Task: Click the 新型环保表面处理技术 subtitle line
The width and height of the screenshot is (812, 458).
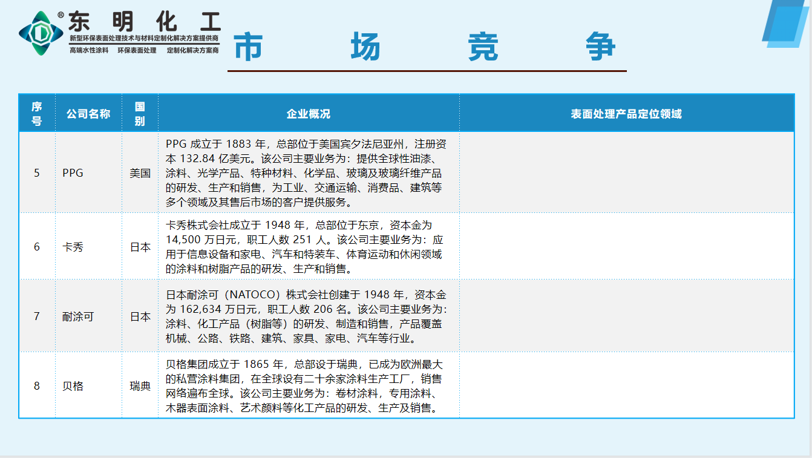Action: coord(144,38)
